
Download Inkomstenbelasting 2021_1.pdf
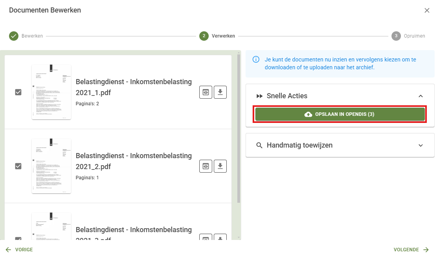click(x=220, y=92)
